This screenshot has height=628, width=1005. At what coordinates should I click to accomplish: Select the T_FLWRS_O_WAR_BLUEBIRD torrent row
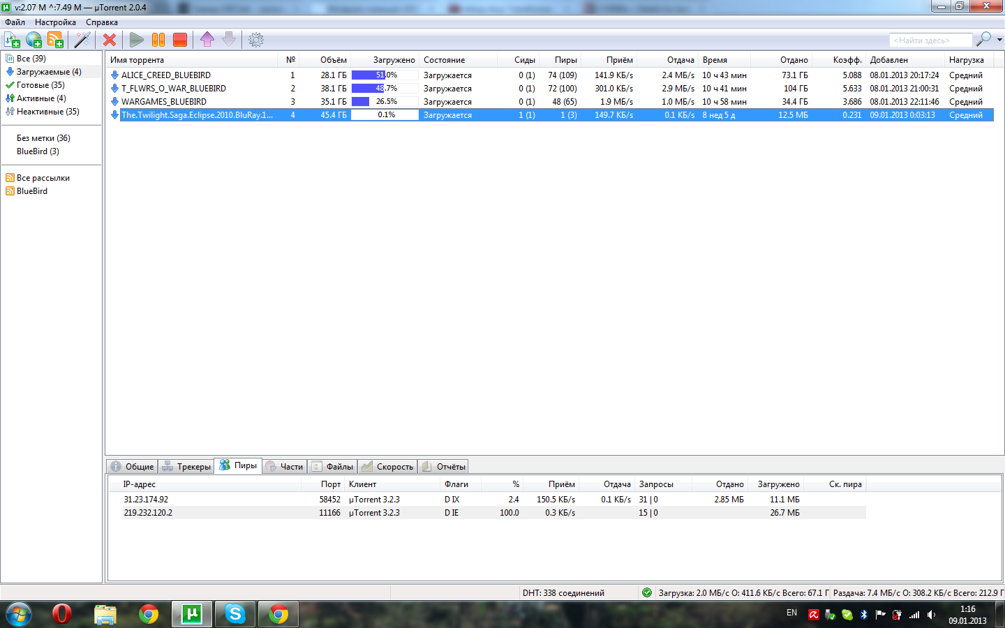click(x=549, y=89)
